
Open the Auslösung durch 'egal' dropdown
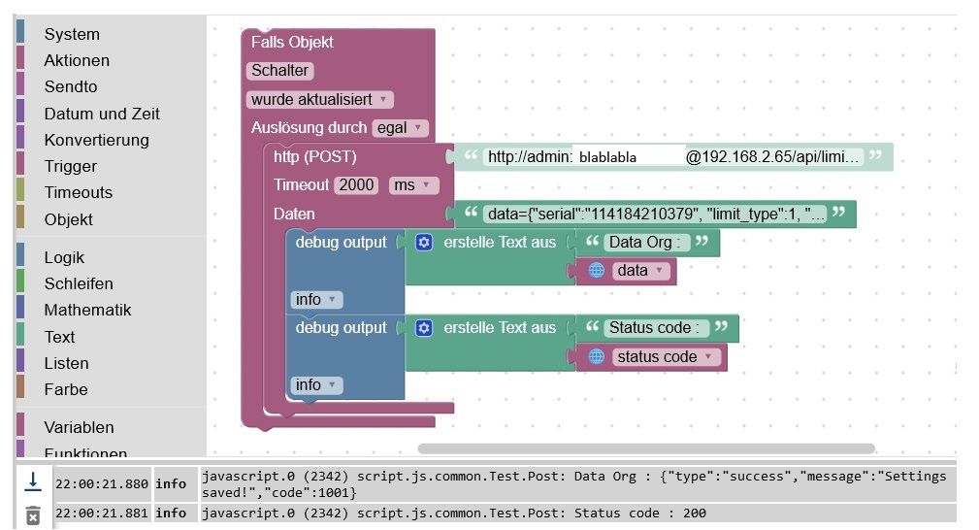400,128
